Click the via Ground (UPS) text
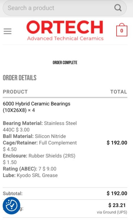Image resolution: width=133 pixels, height=220 pixels. click(112, 212)
